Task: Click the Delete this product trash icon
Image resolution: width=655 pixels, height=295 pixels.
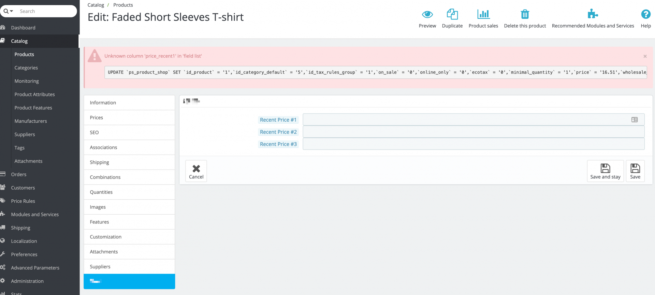Action: coord(525,14)
